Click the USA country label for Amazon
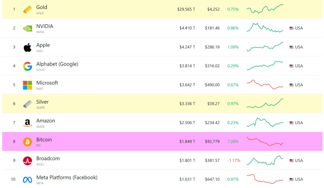 tap(299, 123)
